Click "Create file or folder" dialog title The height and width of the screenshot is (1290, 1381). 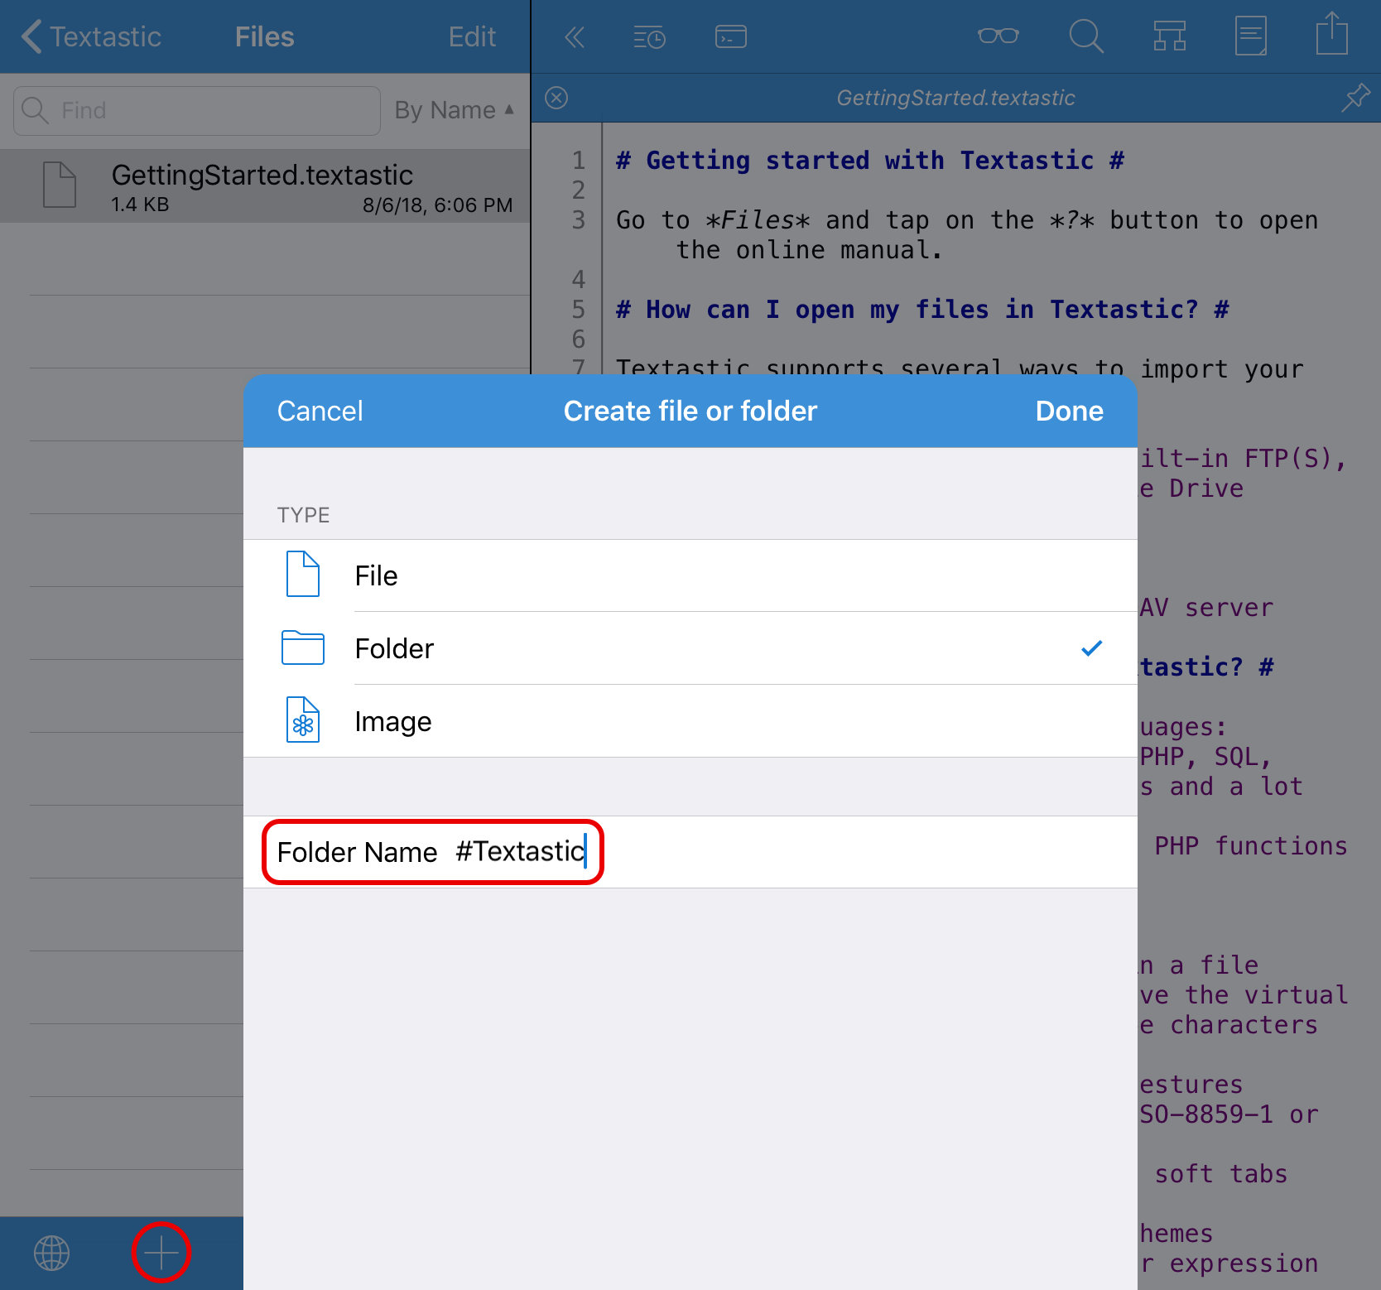point(690,411)
